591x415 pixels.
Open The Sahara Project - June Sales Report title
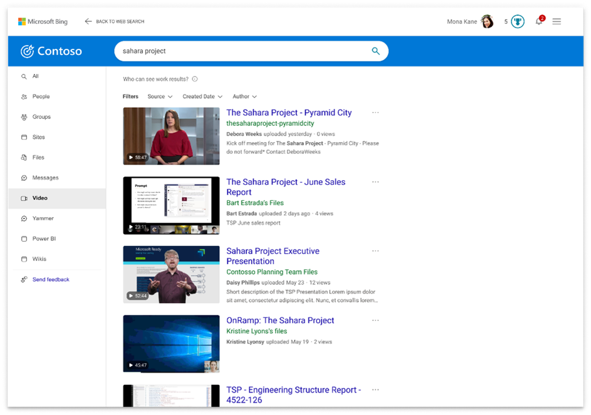286,187
